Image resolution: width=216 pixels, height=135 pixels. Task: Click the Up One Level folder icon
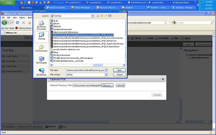coord(102,16)
